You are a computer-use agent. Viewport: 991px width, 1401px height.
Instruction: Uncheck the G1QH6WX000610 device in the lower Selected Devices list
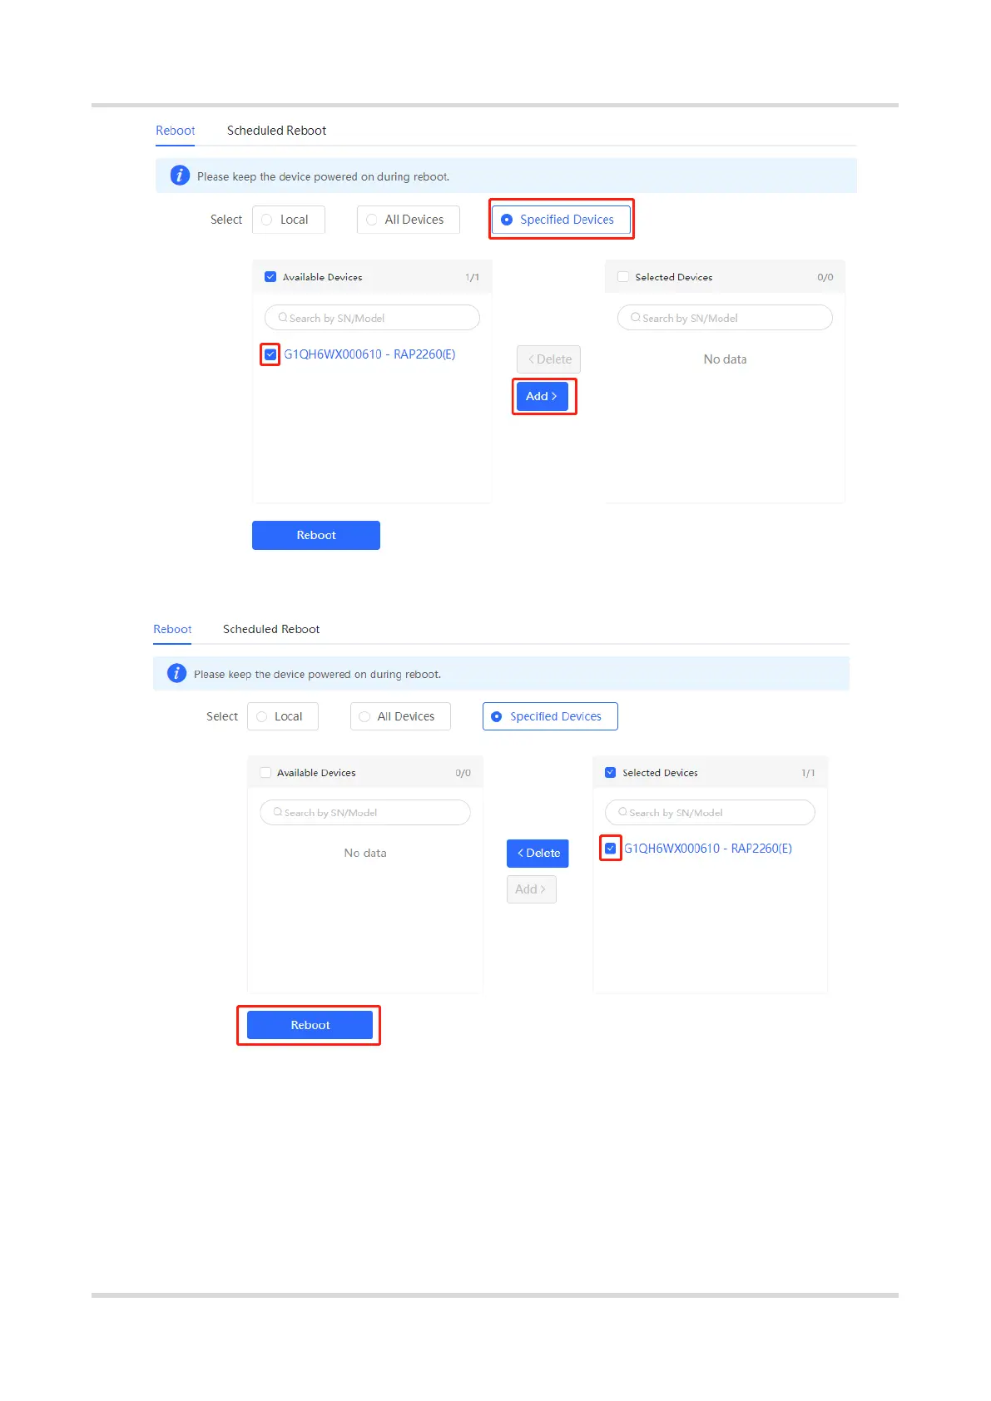click(x=611, y=849)
